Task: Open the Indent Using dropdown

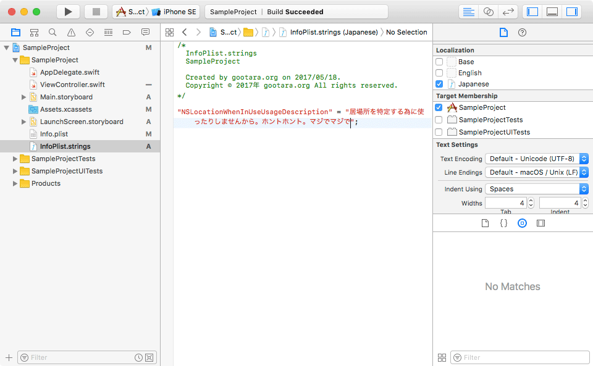Action: (537, 189)
